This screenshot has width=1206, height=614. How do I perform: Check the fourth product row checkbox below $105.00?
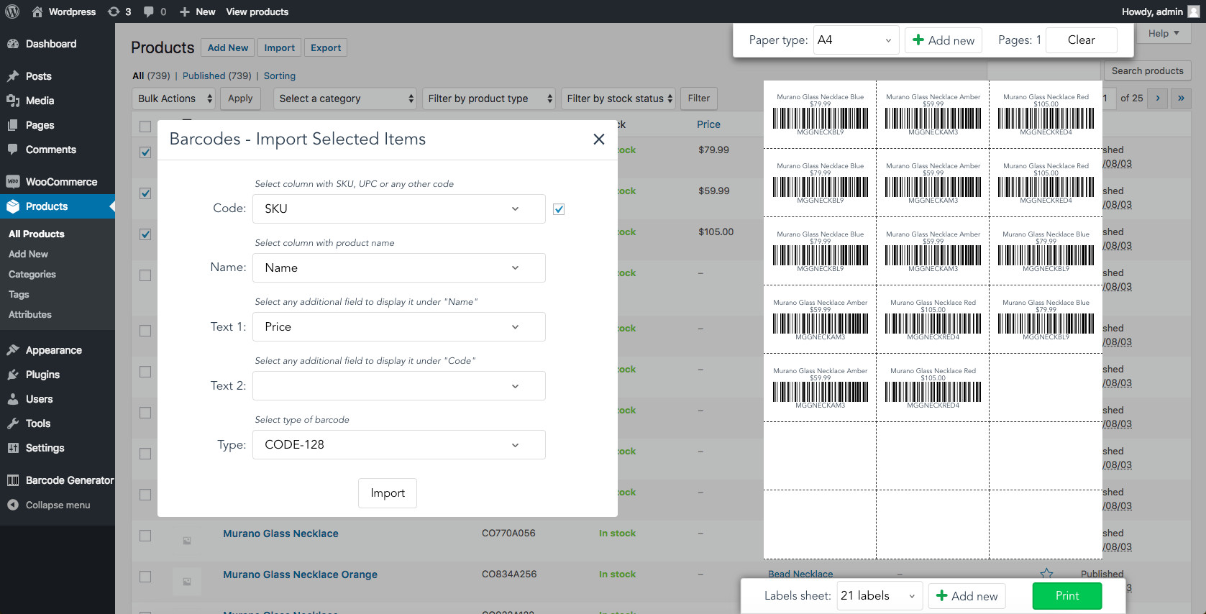pyautogui.click(x=145, y=275)
